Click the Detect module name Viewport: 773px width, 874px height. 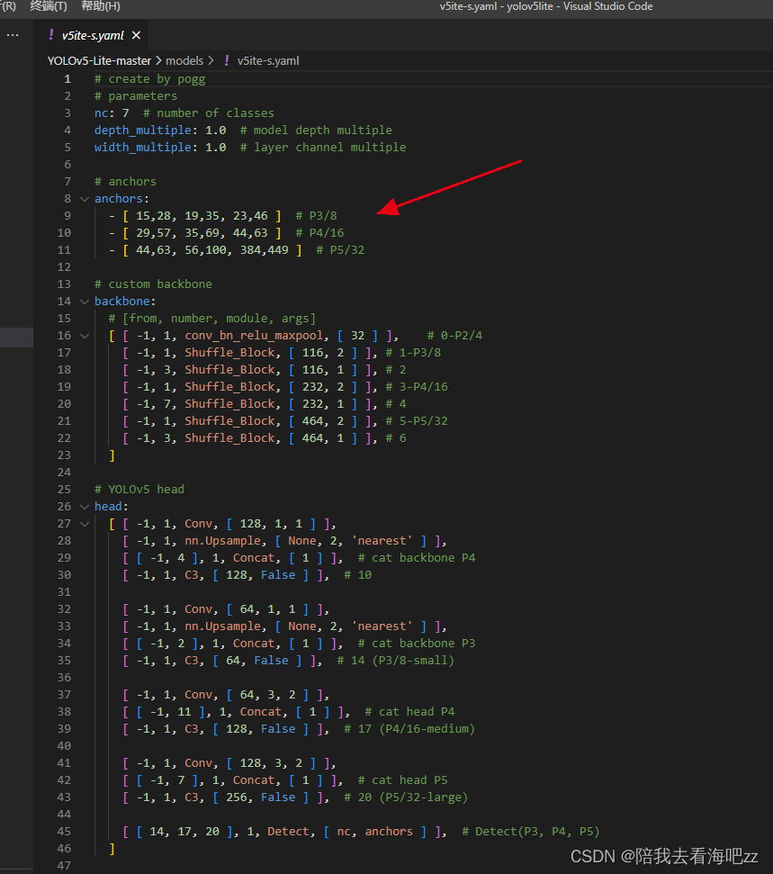tap(288, 832)
